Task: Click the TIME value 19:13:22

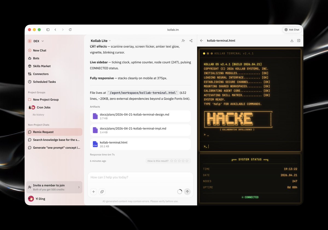Action: click(x=291, y=169)
